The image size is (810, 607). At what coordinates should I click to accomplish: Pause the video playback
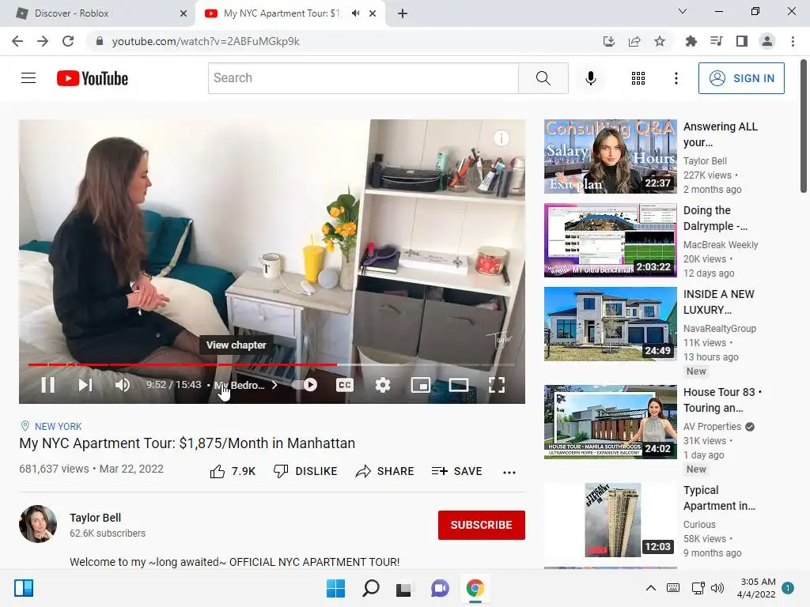click(x=48, y=385)
